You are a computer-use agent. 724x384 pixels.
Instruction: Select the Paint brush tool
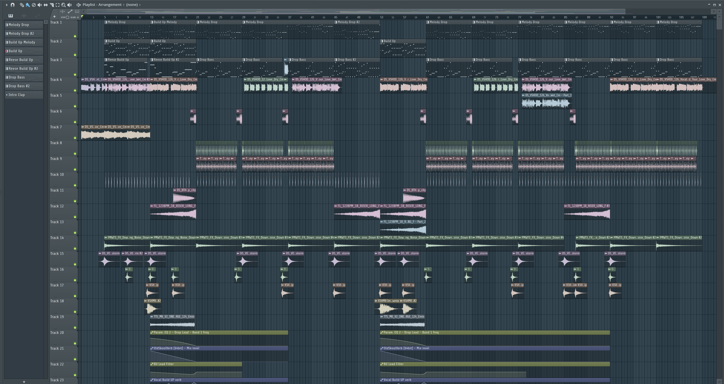pyautogui.click(x=28, y=5)
